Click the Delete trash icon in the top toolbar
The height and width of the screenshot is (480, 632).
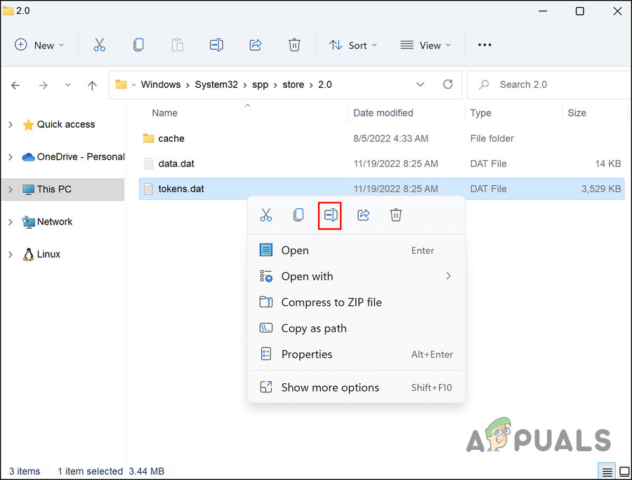click(294, 45)
